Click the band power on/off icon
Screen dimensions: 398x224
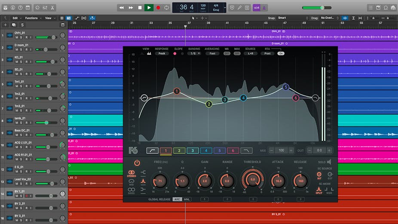[x=137, y=163]
